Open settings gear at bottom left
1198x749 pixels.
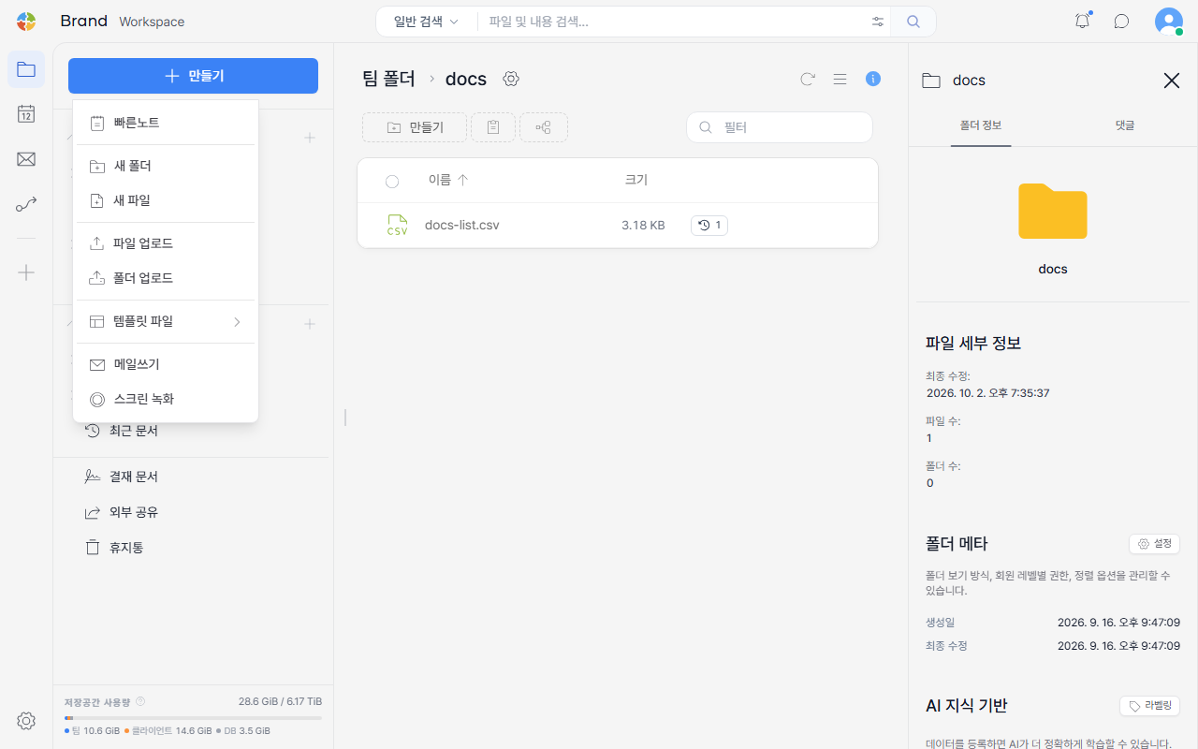point(26,721)
